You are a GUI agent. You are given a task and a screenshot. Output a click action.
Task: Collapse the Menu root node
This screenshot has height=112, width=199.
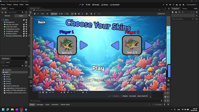point(1,20)
